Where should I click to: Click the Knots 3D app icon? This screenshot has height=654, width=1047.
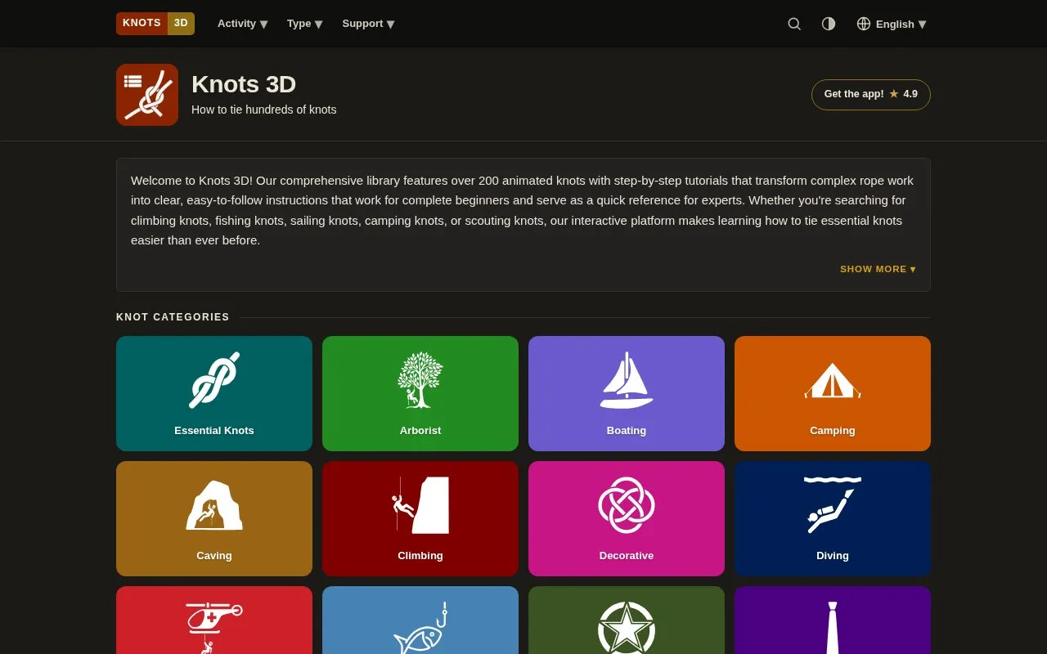pos(147,95)
